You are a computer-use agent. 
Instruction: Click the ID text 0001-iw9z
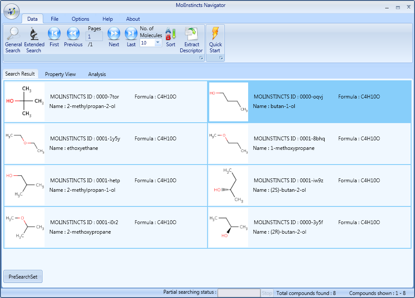pyautogui.click(x=312, y=181)
